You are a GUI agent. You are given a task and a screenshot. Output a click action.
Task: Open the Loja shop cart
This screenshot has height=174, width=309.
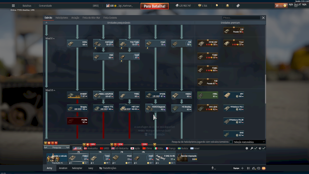(281, 6)
